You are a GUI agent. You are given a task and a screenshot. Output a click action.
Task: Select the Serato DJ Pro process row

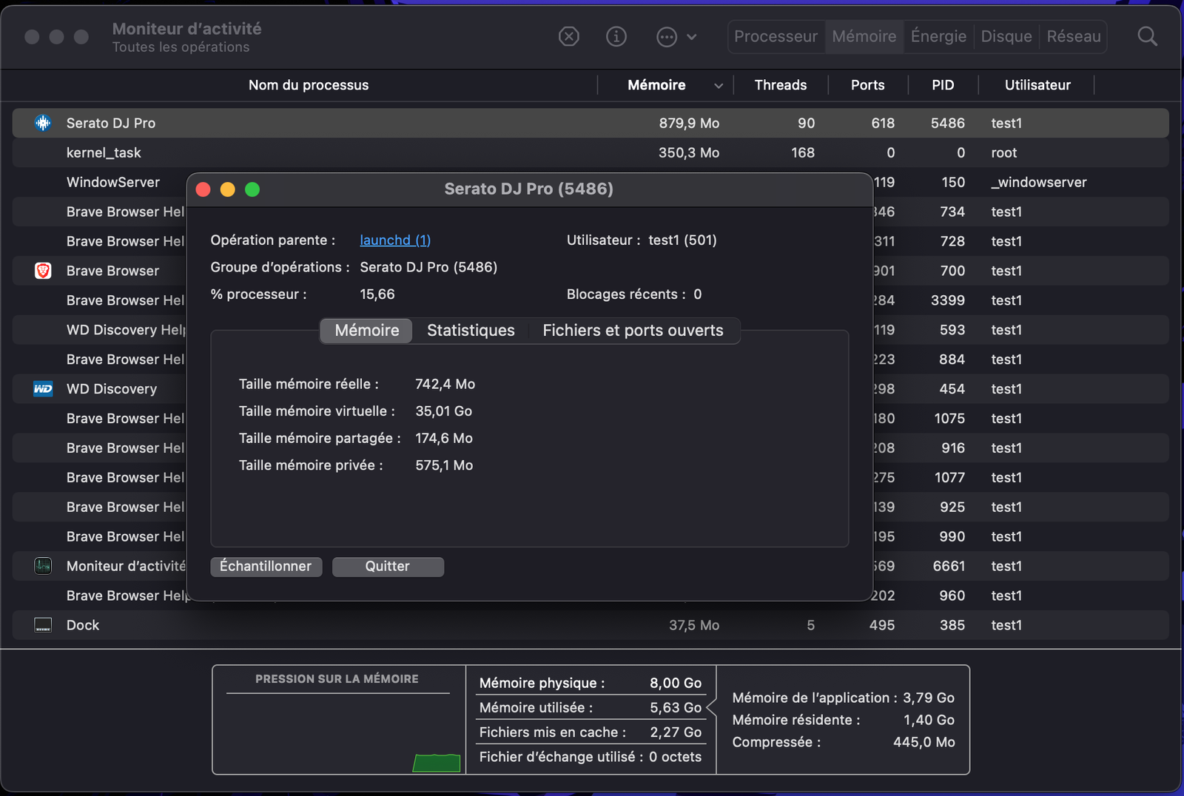pyautogui.click(x=591, y=123)
